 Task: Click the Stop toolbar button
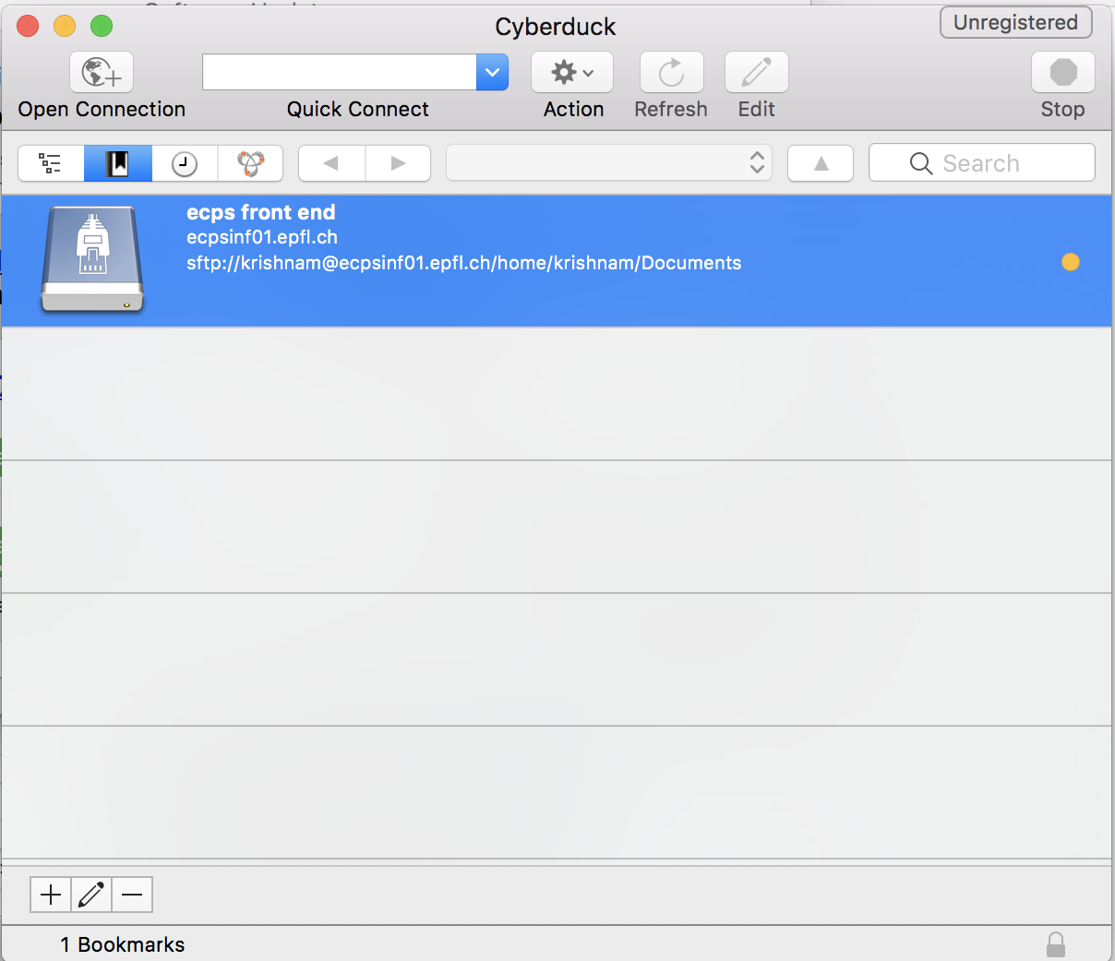1063,72
